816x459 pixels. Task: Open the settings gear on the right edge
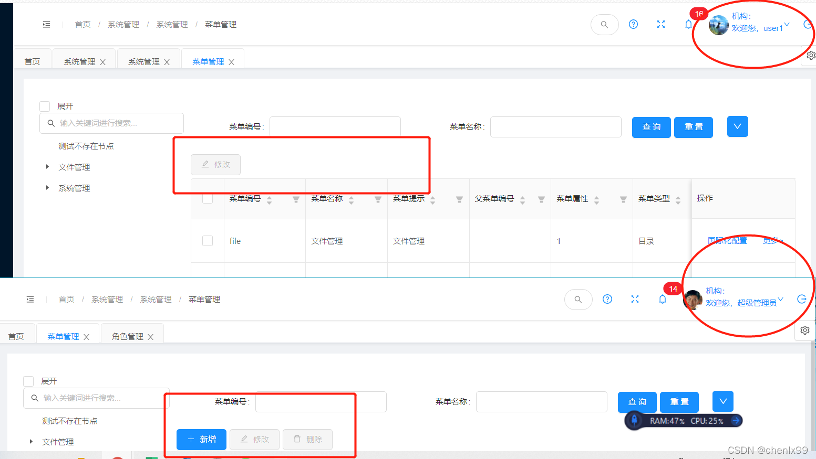pos(811,55)
